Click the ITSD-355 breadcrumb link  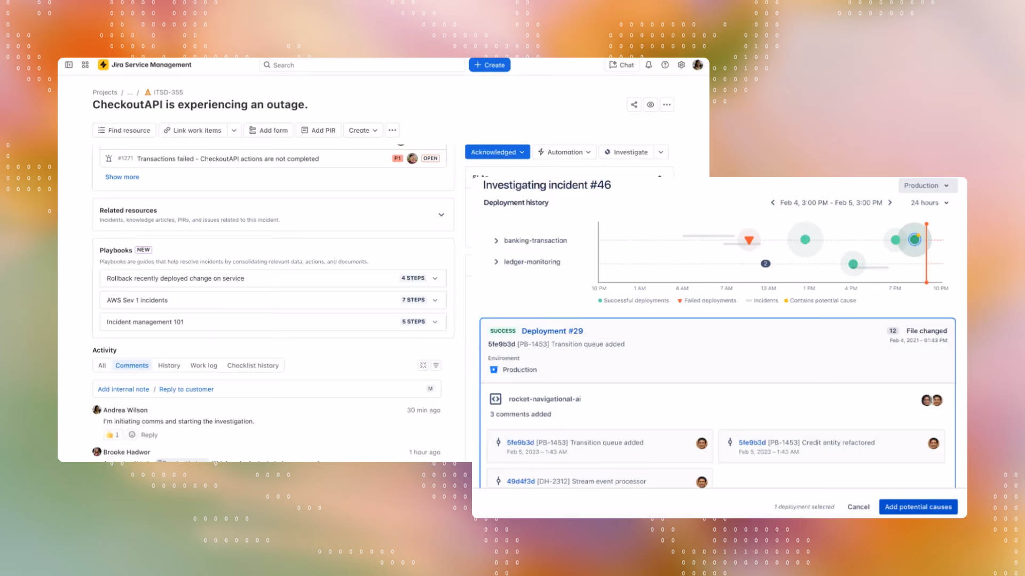click(168, 92)
